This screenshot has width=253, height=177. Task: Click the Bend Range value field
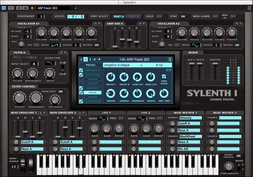coord(14,167)
